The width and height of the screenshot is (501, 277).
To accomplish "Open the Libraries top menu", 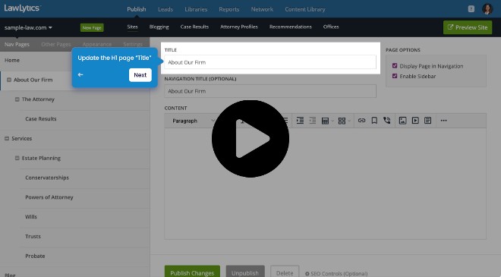I will (x=196, y=9).
